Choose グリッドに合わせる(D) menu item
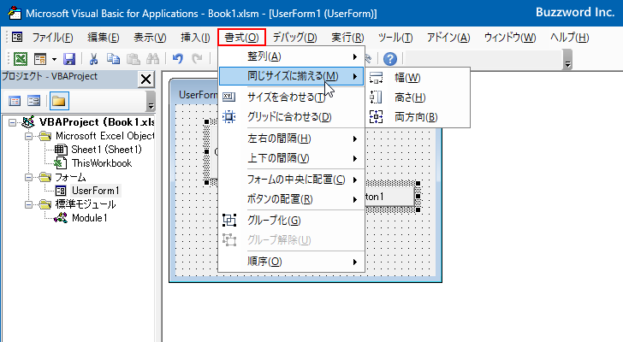623x342 pixels. pos(288,116)
